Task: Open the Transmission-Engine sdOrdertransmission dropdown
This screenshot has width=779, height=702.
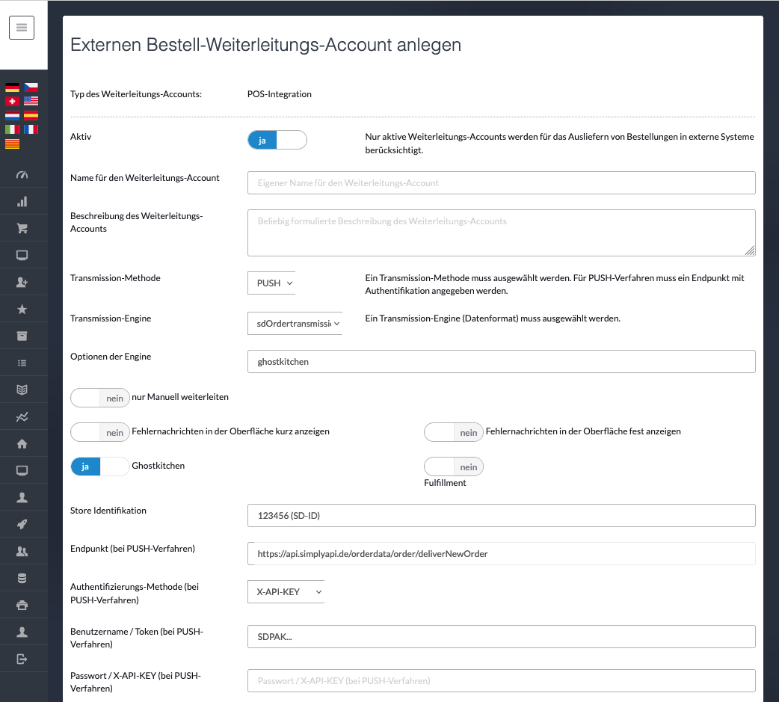Action: coord(295,324)
